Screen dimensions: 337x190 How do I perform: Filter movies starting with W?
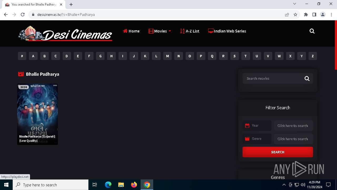tap(279, 56)
